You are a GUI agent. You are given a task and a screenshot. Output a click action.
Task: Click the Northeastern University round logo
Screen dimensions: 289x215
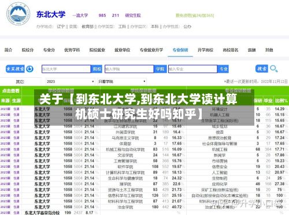[x=18, y=14]
